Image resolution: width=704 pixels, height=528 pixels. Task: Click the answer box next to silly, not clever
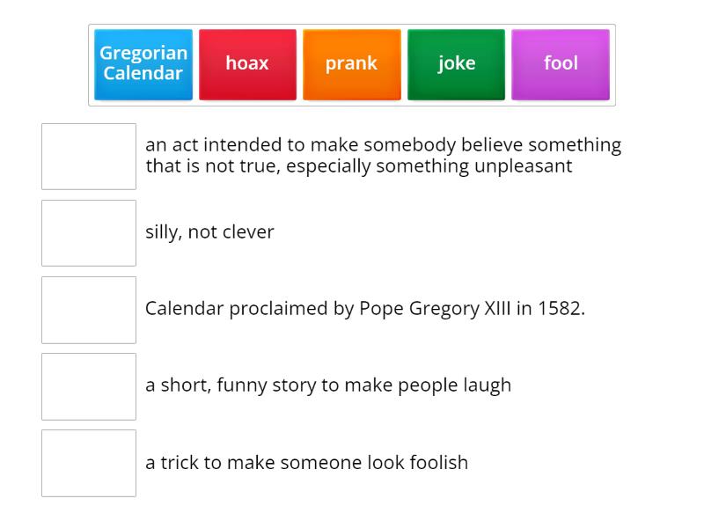88,232
